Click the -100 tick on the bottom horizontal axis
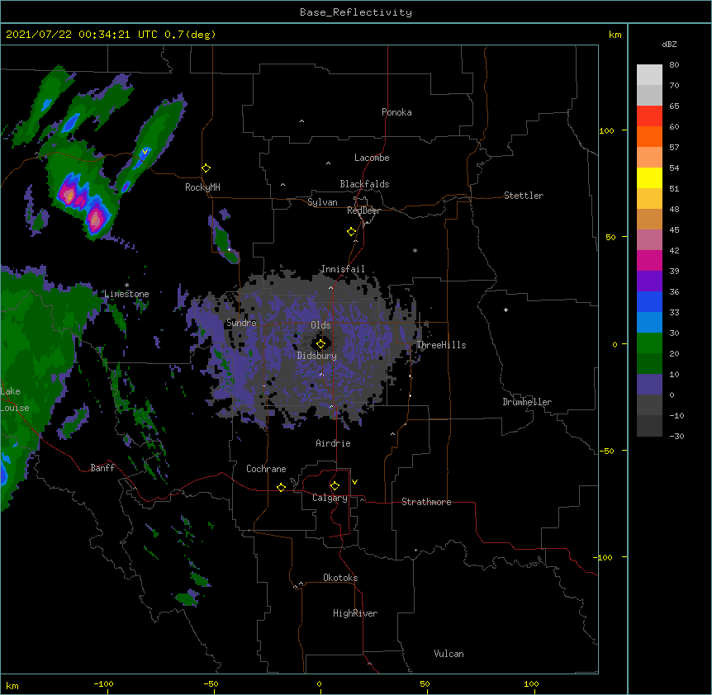 [103, 683]
